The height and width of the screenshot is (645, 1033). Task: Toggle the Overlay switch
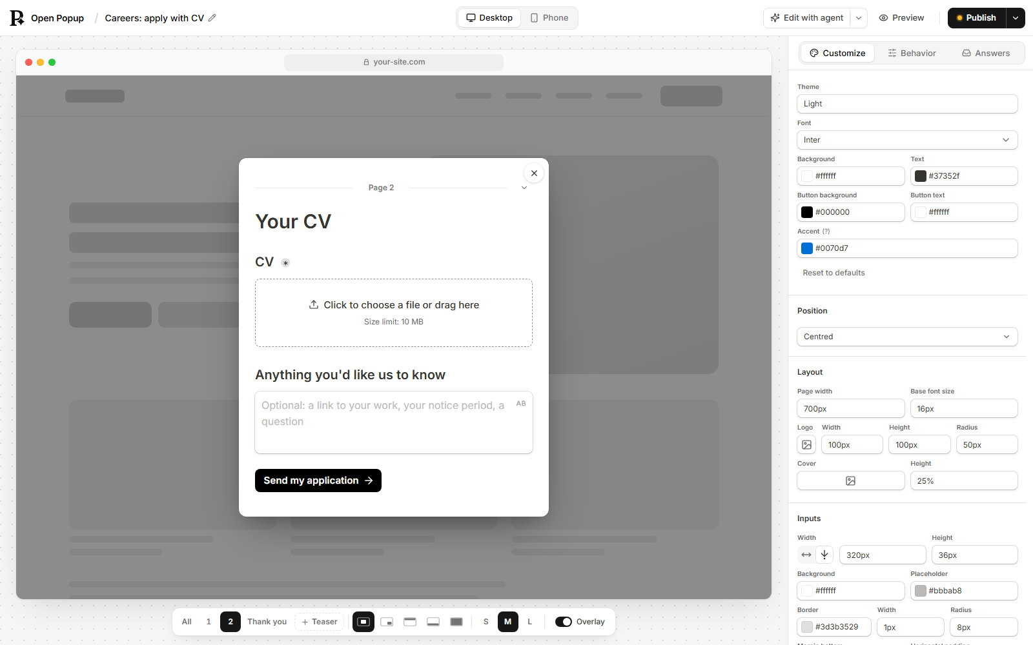coord(564,622)
